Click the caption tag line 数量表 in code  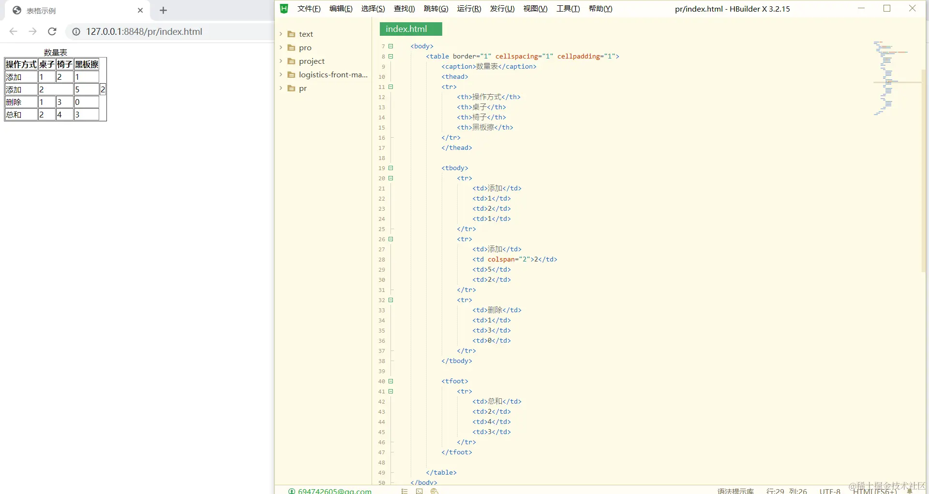coord(489,67)
